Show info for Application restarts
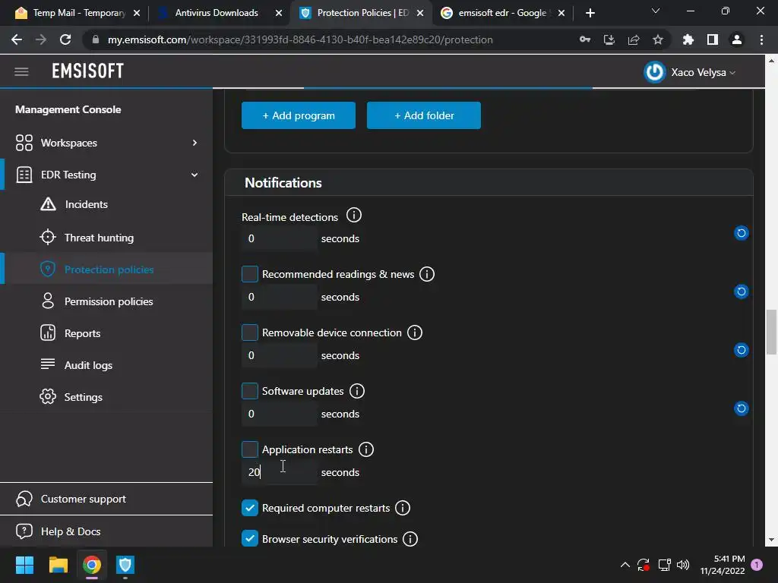This screenshot has height=583, width=778. (366, 449)
